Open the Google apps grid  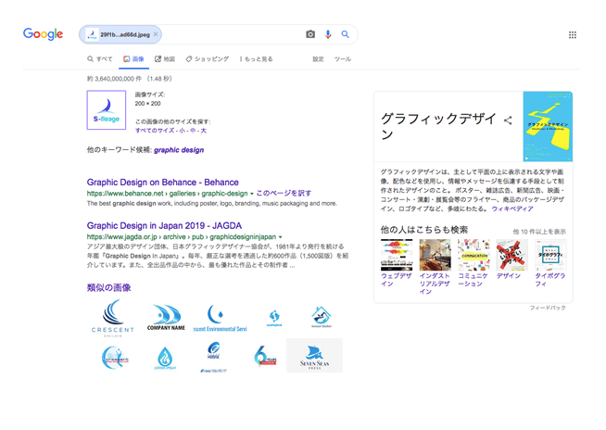pos(573,35)
